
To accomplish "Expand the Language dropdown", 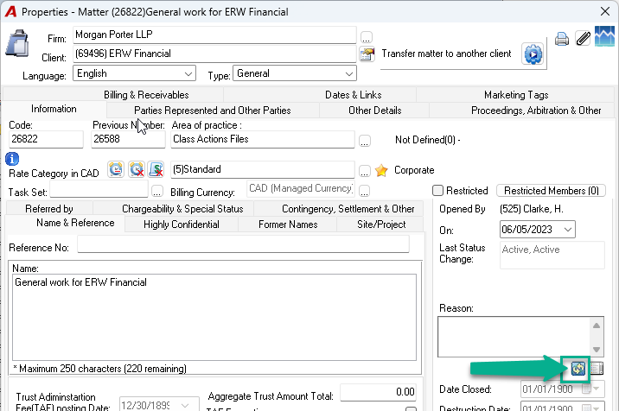I will pos(188,73).
